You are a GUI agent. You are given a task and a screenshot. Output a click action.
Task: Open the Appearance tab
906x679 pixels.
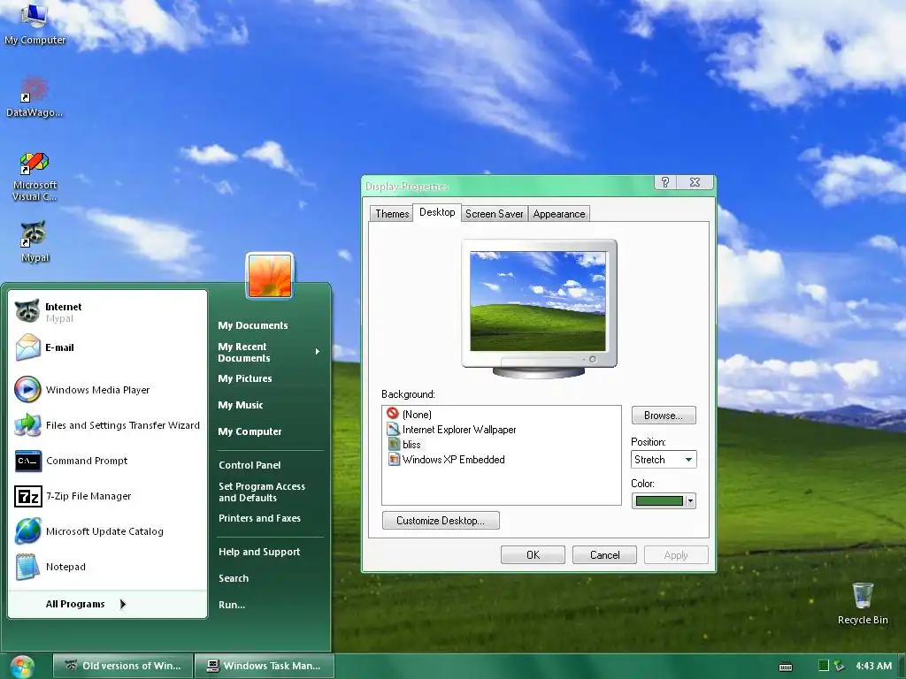pyautogui.click(x=559, y=214)
